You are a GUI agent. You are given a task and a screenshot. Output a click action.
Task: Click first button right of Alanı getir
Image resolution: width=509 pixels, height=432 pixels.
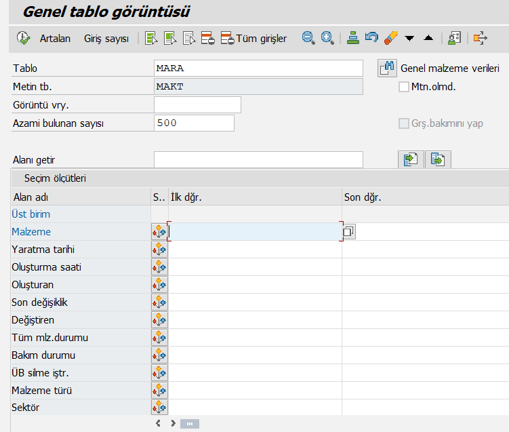[411, 159]
